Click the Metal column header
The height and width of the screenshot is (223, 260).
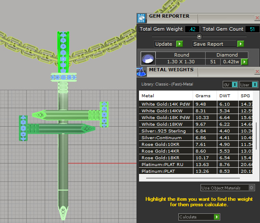pos(166,96)
